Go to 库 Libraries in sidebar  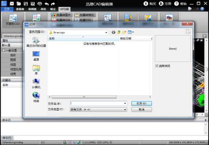point(36,70)
